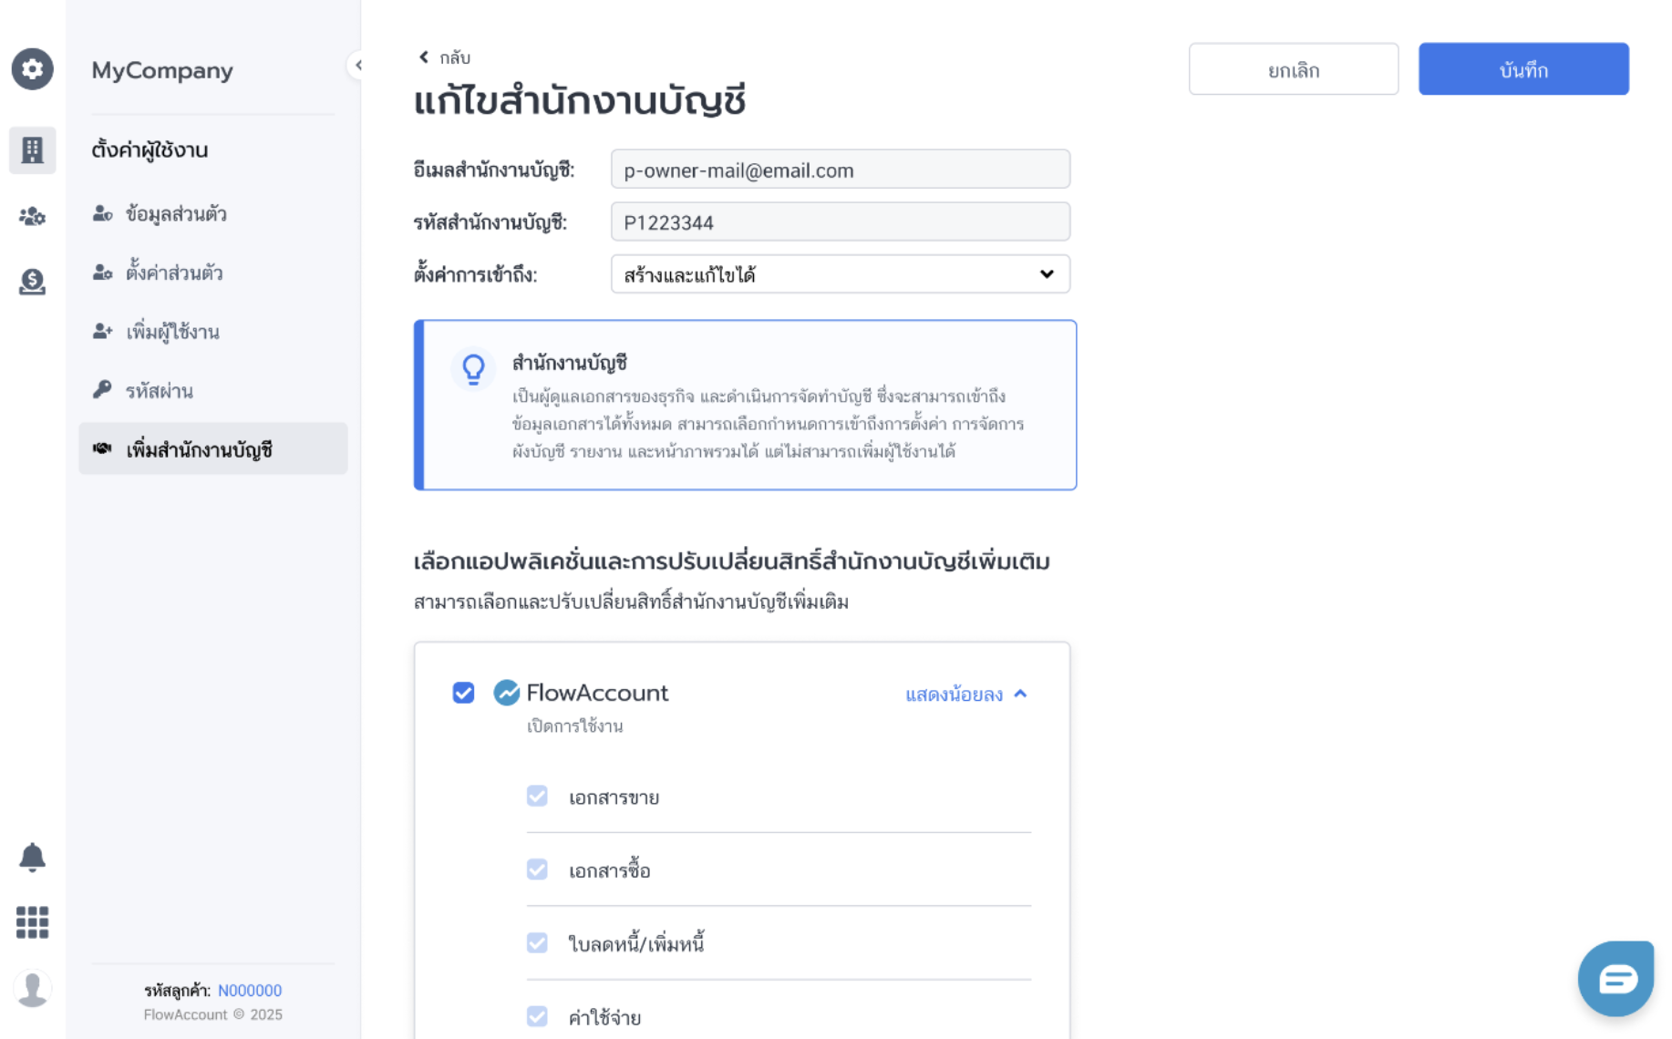Open notifications bell icon
Viewport: 1672px width, 1039px height.
click(32, 857)
